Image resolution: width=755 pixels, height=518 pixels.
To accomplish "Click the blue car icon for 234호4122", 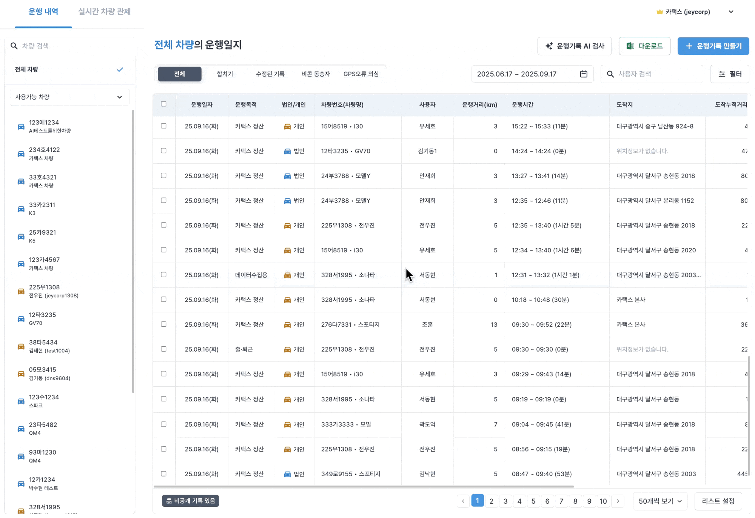I will [x=21, y=154].
